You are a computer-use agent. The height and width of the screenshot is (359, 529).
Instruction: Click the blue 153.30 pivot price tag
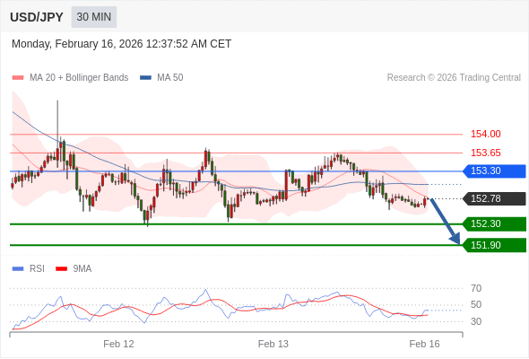pyautogui.click(x=494, y=171)
